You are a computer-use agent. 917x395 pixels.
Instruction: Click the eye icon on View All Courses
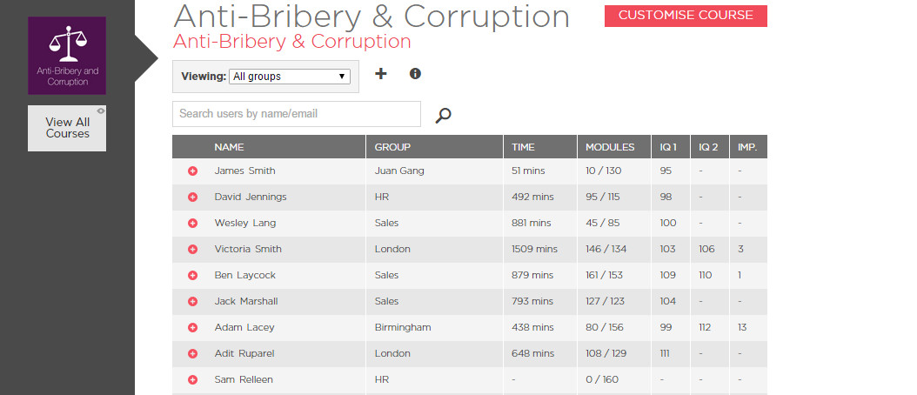coord(101,110)
